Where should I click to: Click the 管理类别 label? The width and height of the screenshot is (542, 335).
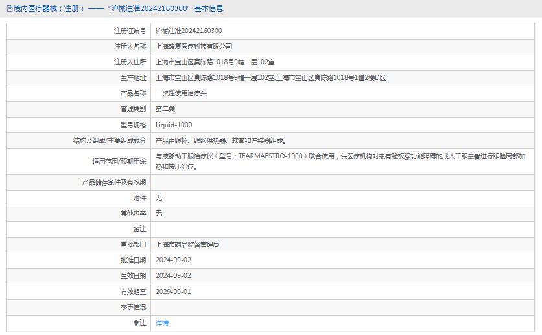tap(133, 108)
